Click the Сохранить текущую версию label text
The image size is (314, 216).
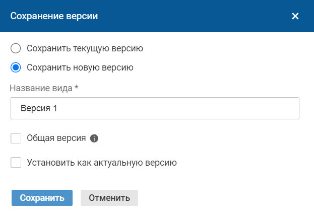pos(85,48)
